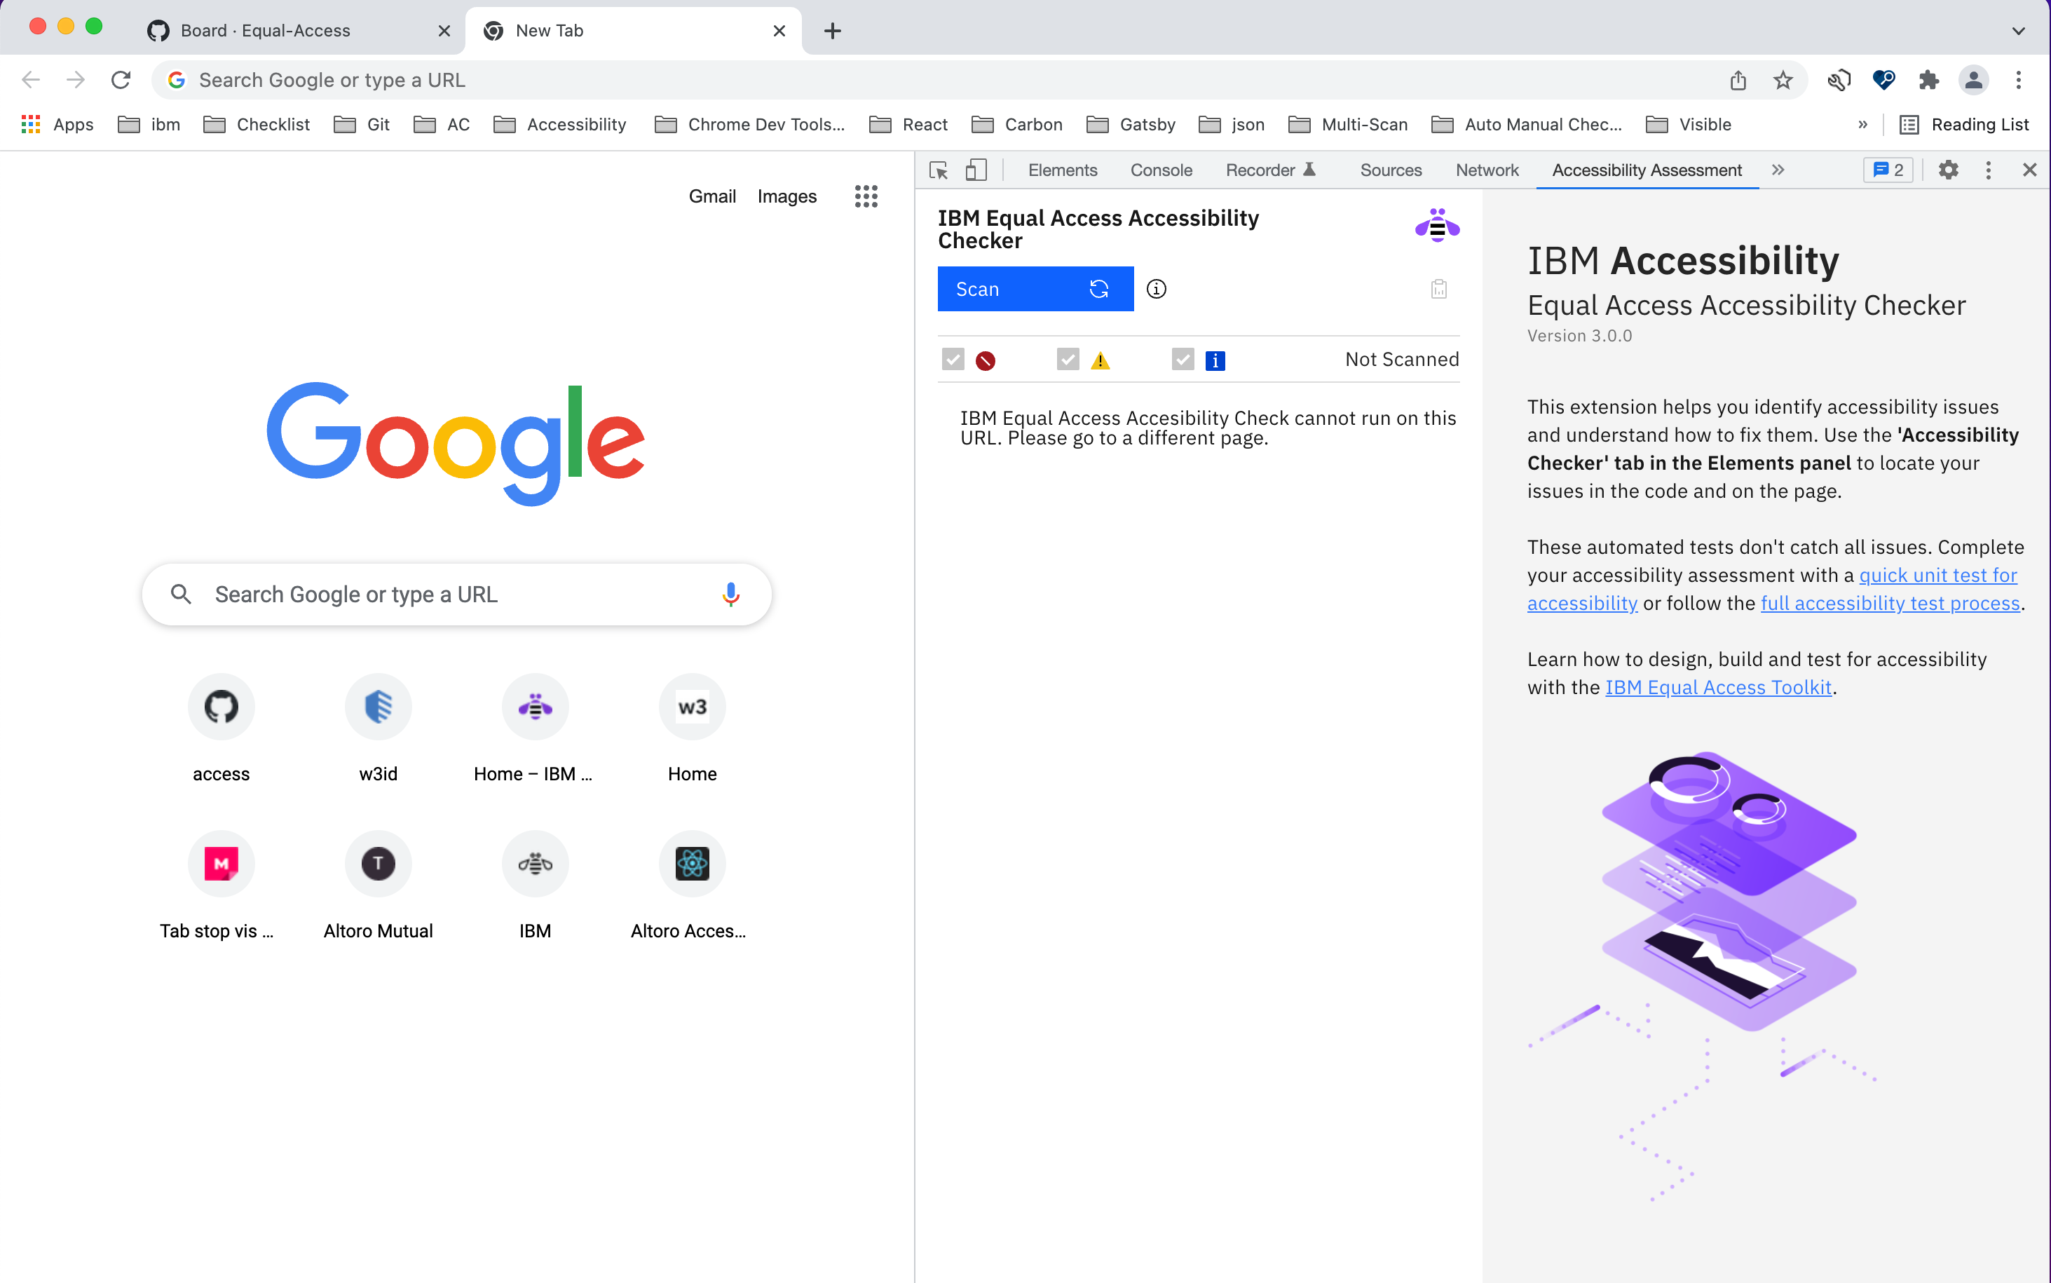
Task: Click the Google voice search microphone
Action: (x=730, y=594)
